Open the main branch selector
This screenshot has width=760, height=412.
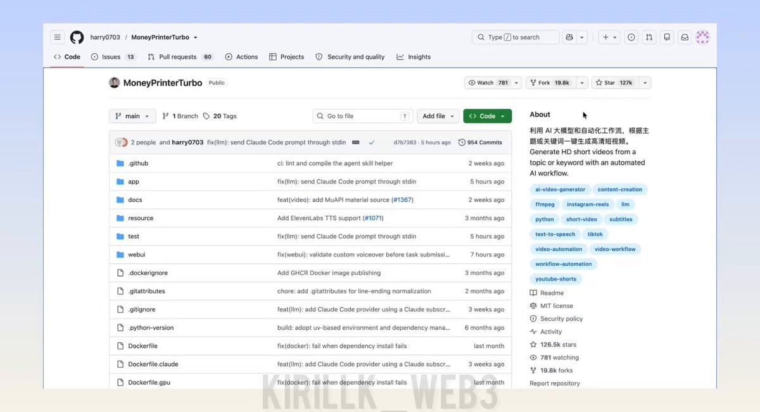point(132,116)
